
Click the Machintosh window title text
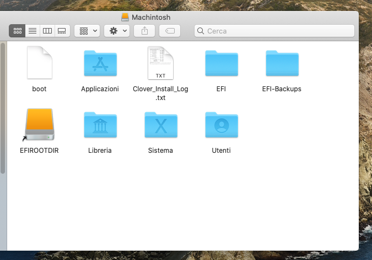(151, 17)
